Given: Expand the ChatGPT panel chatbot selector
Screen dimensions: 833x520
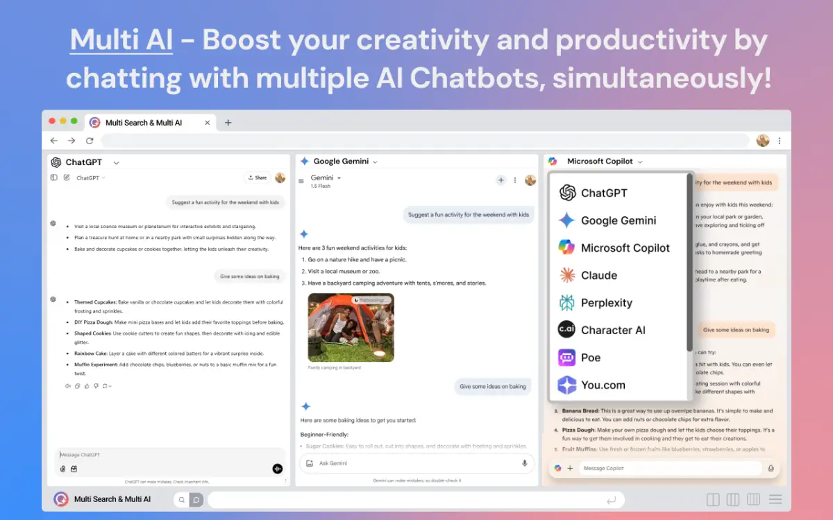Looking at the screenshot, I should pyautogui.click(x=116, y=162).
